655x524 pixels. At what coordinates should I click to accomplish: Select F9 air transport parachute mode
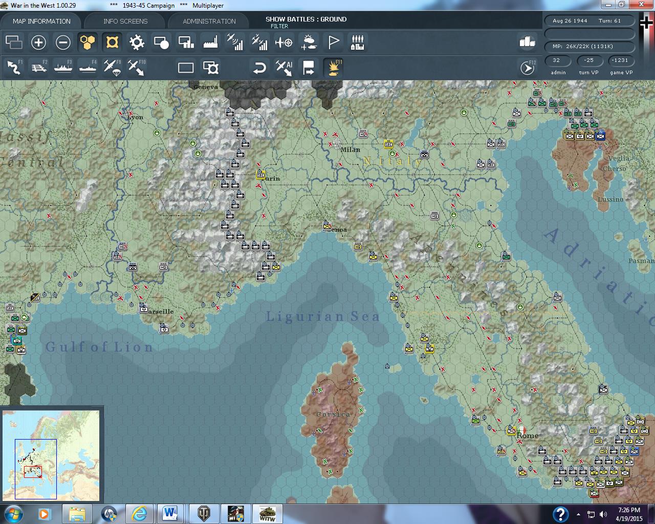(112, 68)
